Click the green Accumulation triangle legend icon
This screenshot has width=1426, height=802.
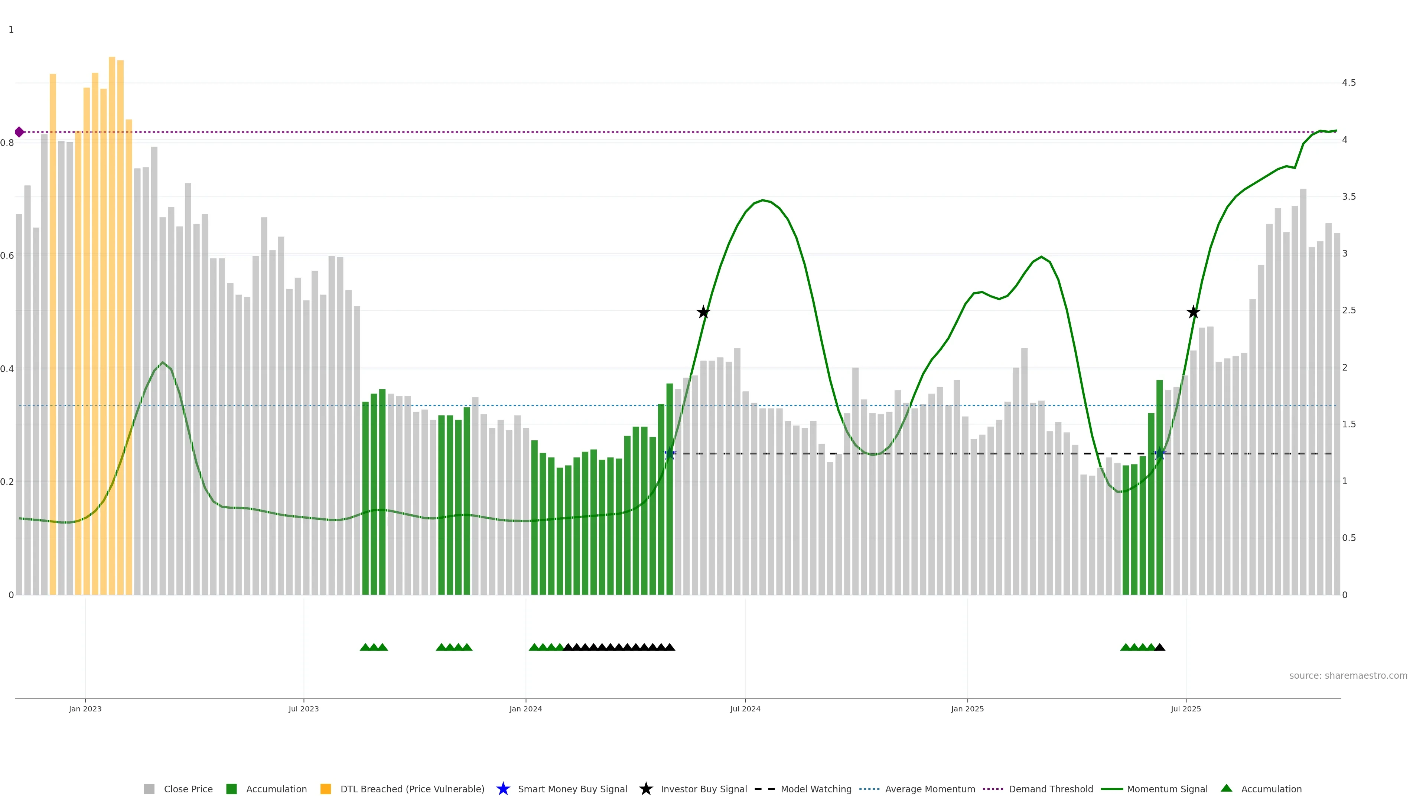click(x=1226, y=788)
